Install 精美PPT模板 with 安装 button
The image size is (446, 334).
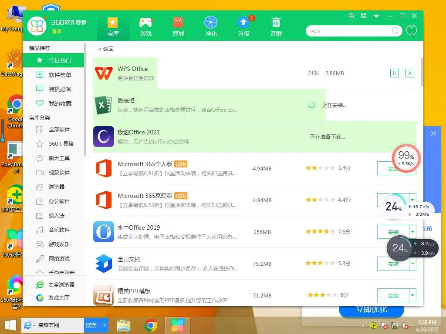pos(393,296)
